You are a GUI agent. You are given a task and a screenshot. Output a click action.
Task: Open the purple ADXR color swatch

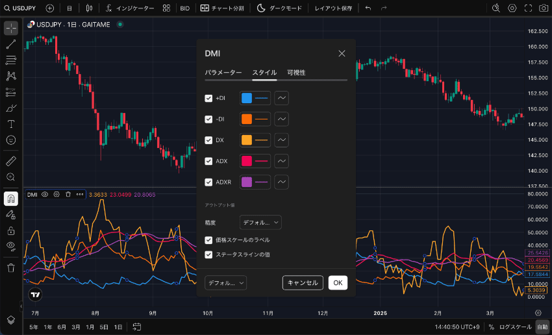click(247, 182)
